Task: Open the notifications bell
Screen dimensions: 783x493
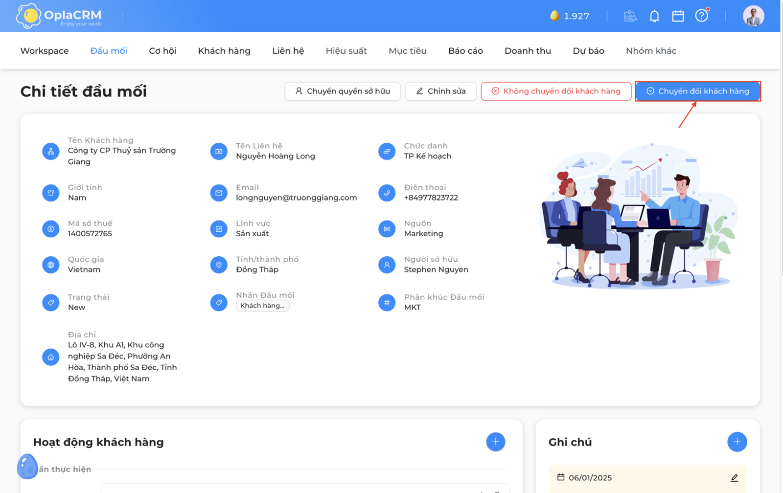Action: coord(654,16)
